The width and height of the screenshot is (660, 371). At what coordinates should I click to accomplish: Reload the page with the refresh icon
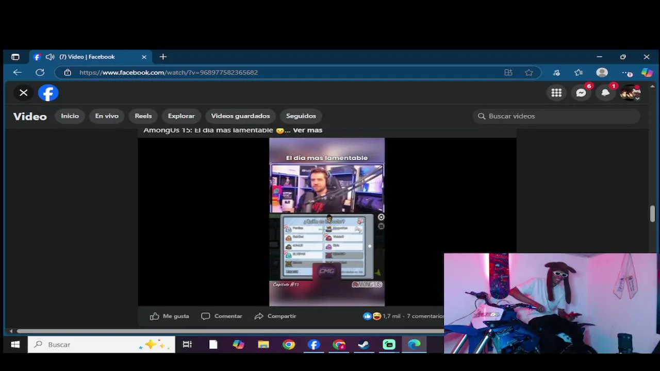click(x=40, y=73)
